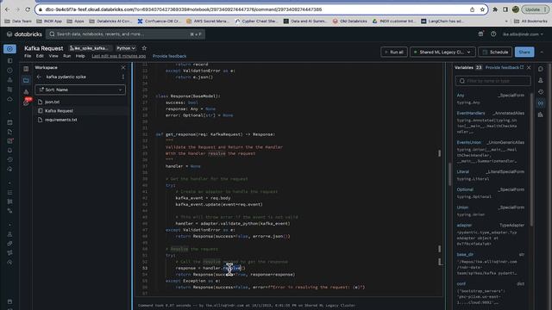The image size is (552, 310).
Task: Close the Workspace file browser panel
Action: pos(123,67)
